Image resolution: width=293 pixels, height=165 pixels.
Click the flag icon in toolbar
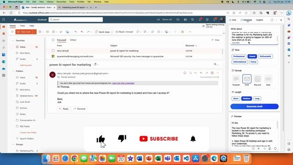[x=145, y=32]
